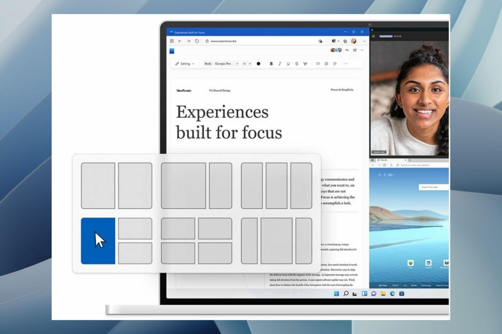
Task: Toggle bold formatting in document toolbar
Action: 271,64
